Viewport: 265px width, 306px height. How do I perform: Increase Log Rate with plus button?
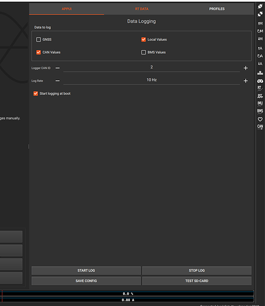click(x=245, y=81)
